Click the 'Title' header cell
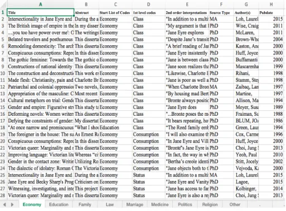 (40, 12)
